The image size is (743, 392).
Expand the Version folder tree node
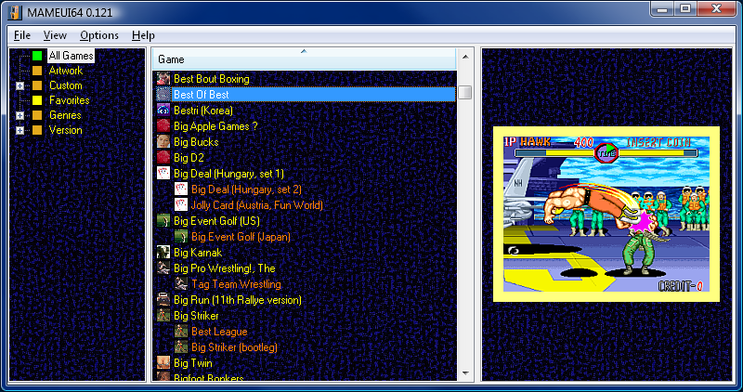click(x=20, y=130)
